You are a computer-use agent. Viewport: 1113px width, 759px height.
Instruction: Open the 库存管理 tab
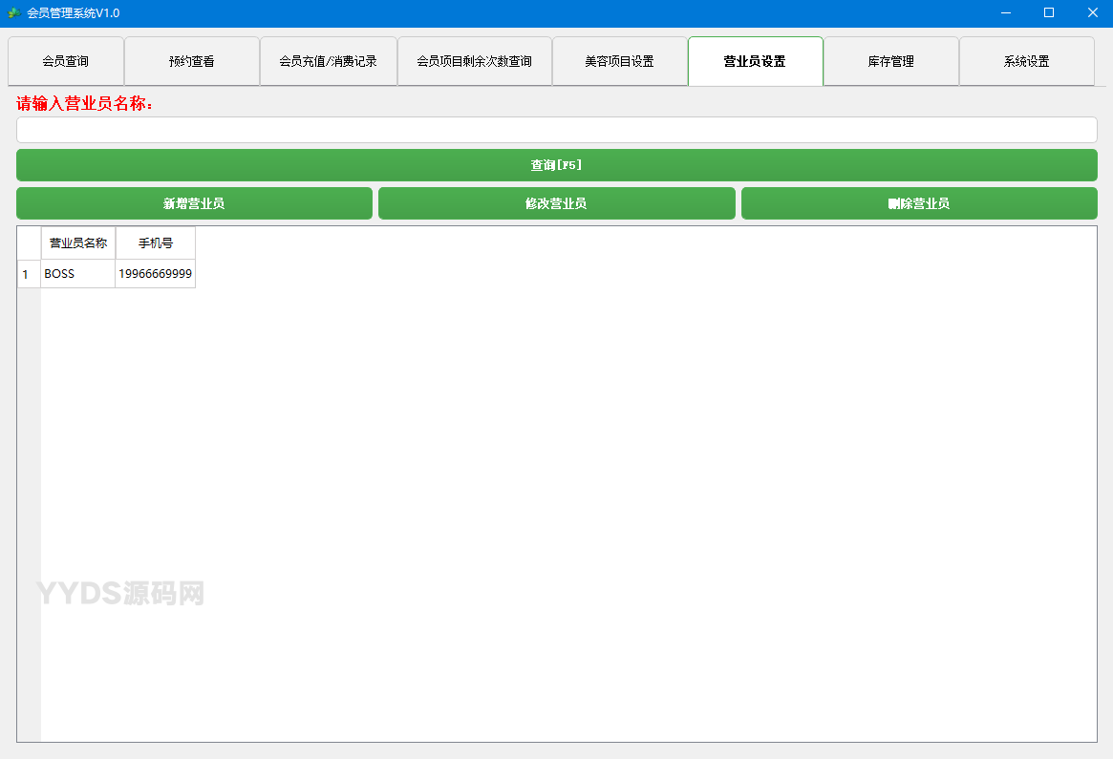pyautogui.click(x=890, y=60)
